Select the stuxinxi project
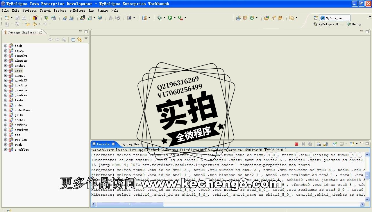Viewport: 372px width, 212px height. (22, 130)
